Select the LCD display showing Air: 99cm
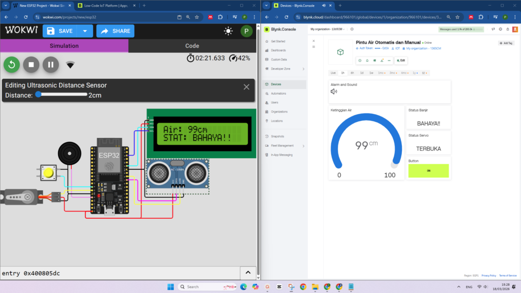 pyautogui.click(x=202, y=134)
